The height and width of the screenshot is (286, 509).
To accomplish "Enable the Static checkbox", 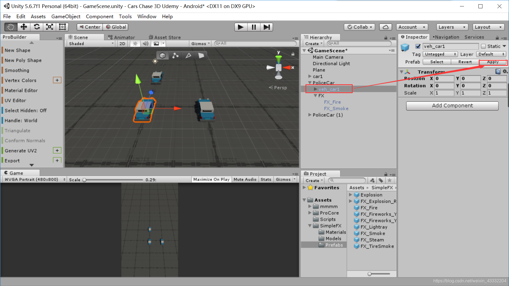I will (483, 46).
